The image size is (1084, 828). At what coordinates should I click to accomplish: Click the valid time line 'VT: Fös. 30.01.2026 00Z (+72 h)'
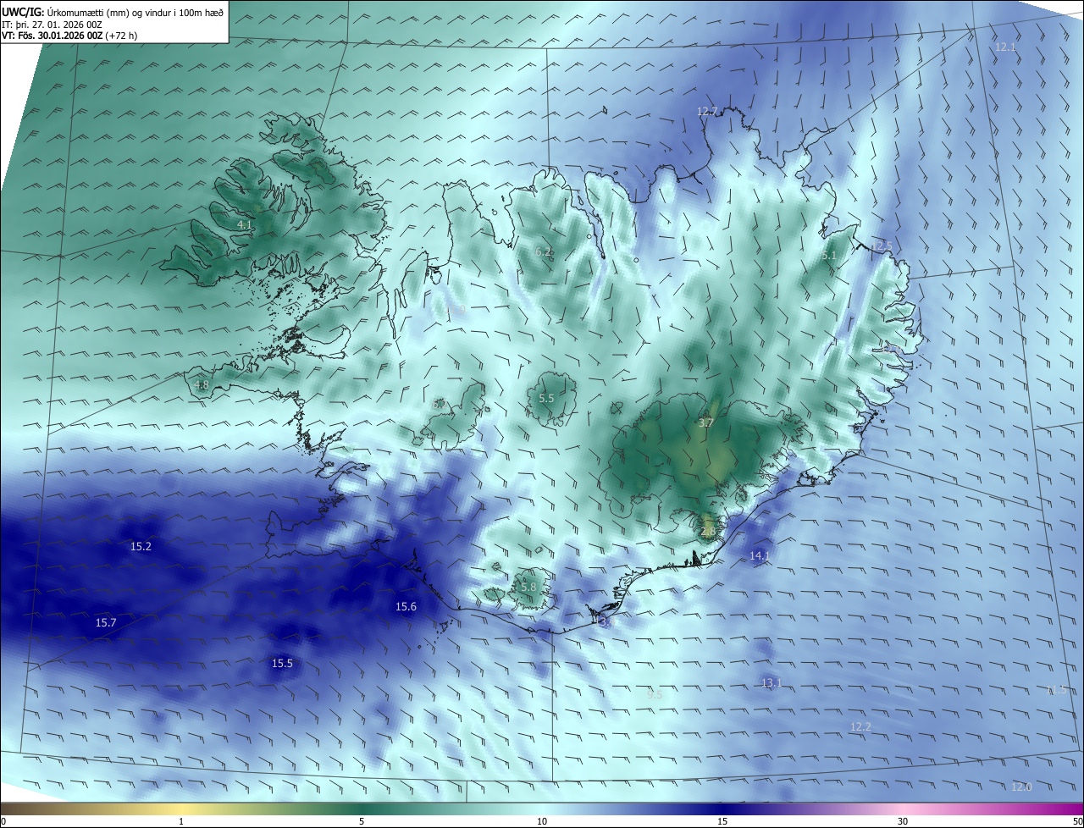pyautogui.click(x=69, y=36)
